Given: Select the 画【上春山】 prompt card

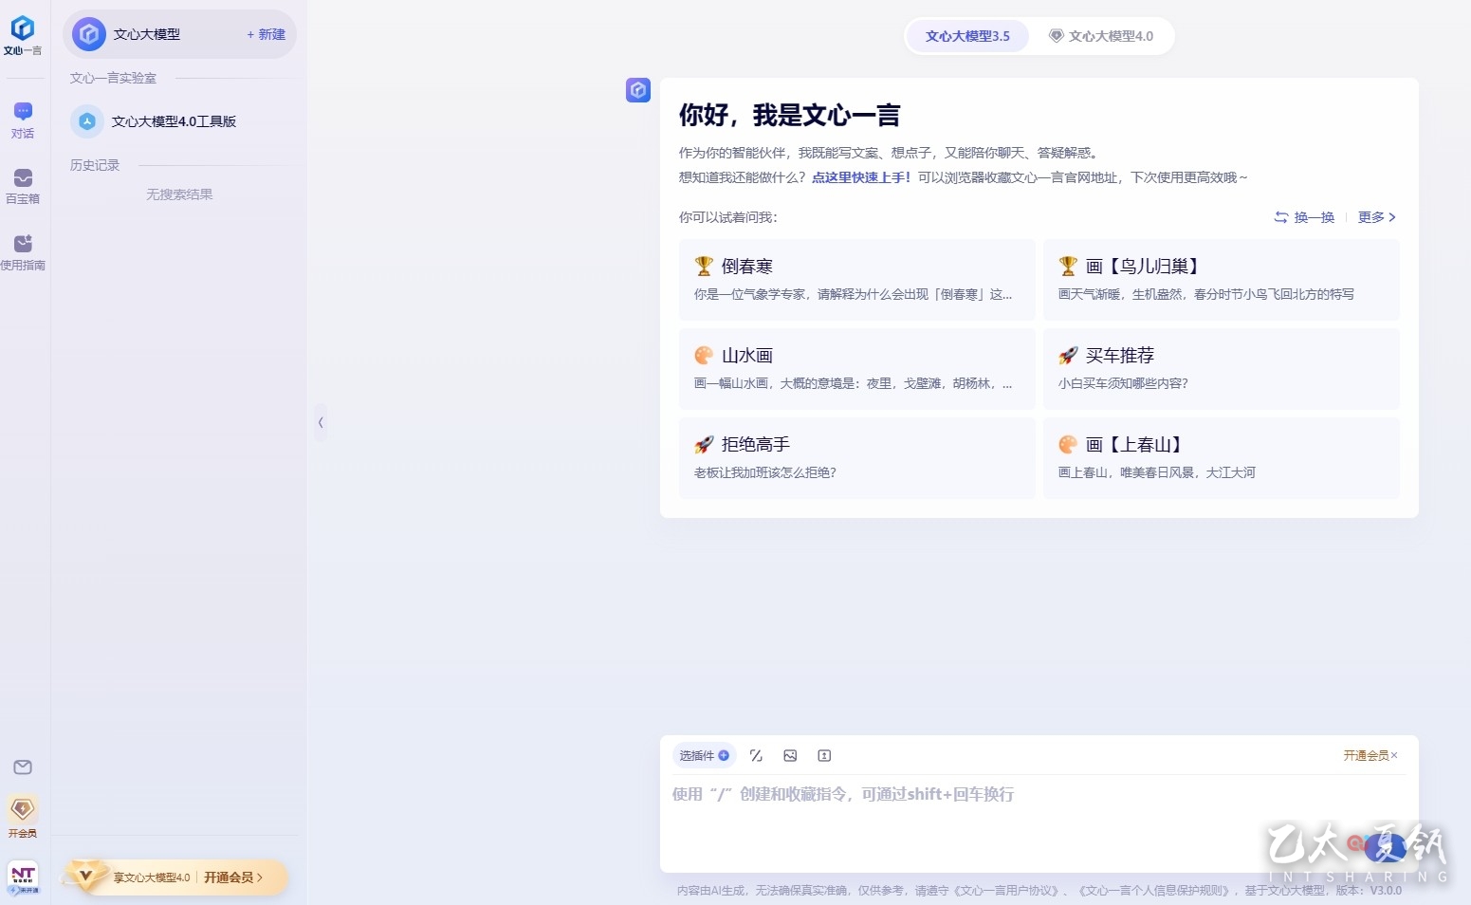Looking at the screenshot, I should click(1222, 458).
